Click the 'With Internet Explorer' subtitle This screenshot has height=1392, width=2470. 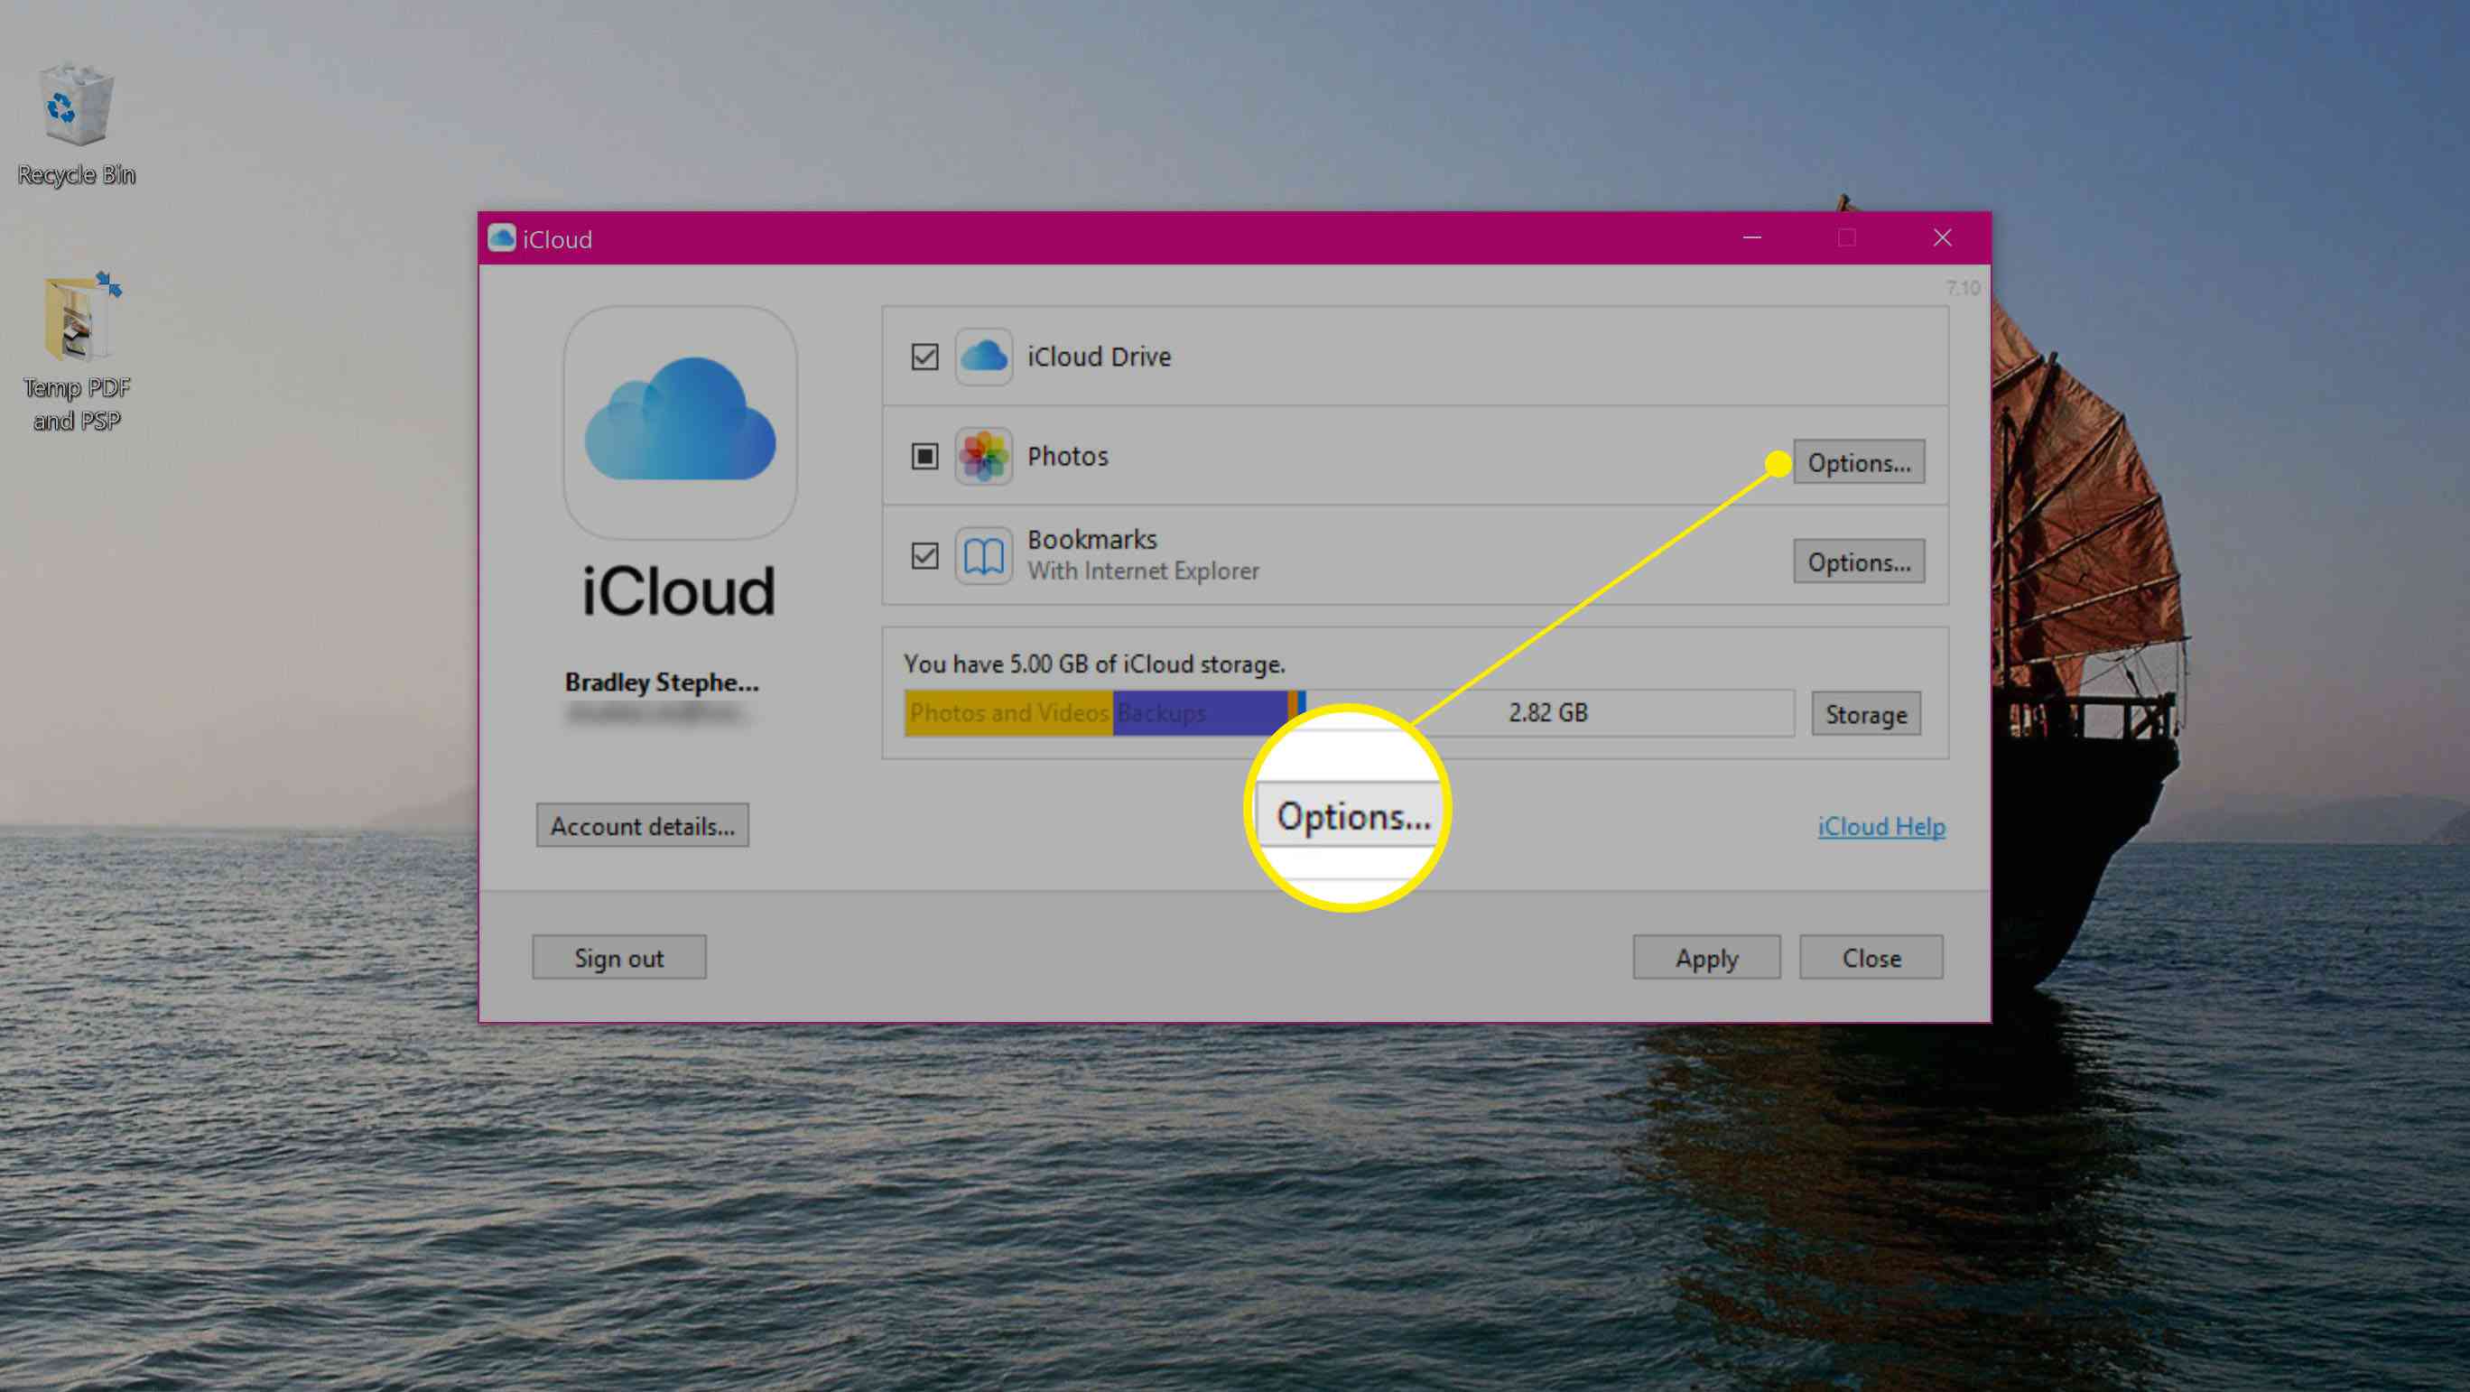[x=1143, y=571]
